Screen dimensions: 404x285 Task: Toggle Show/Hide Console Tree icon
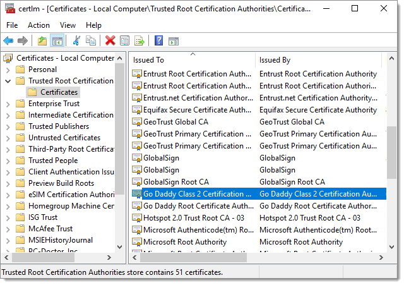pyautogui.click(x=57, y=40)
